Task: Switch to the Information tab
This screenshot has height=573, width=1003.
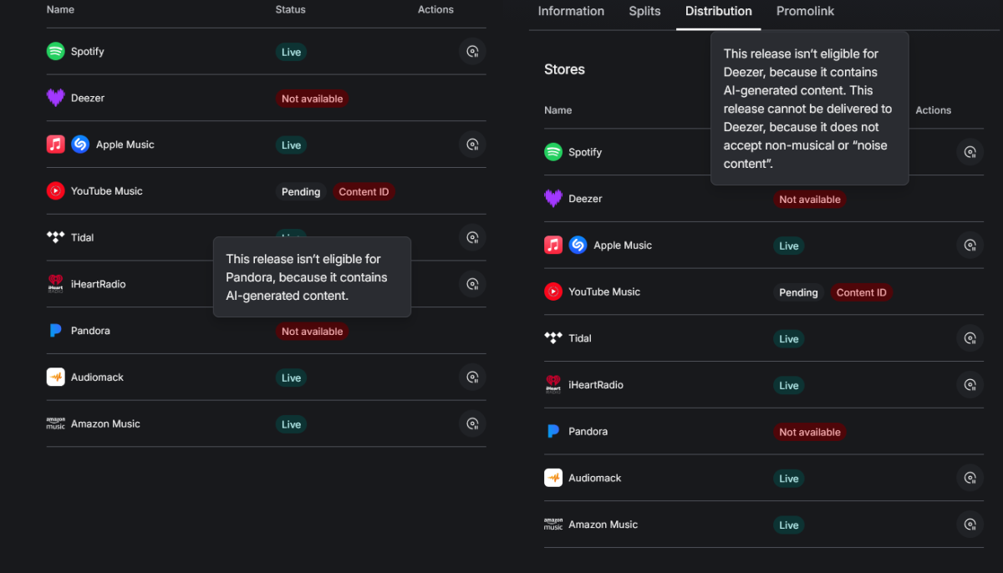Action: 571,12
